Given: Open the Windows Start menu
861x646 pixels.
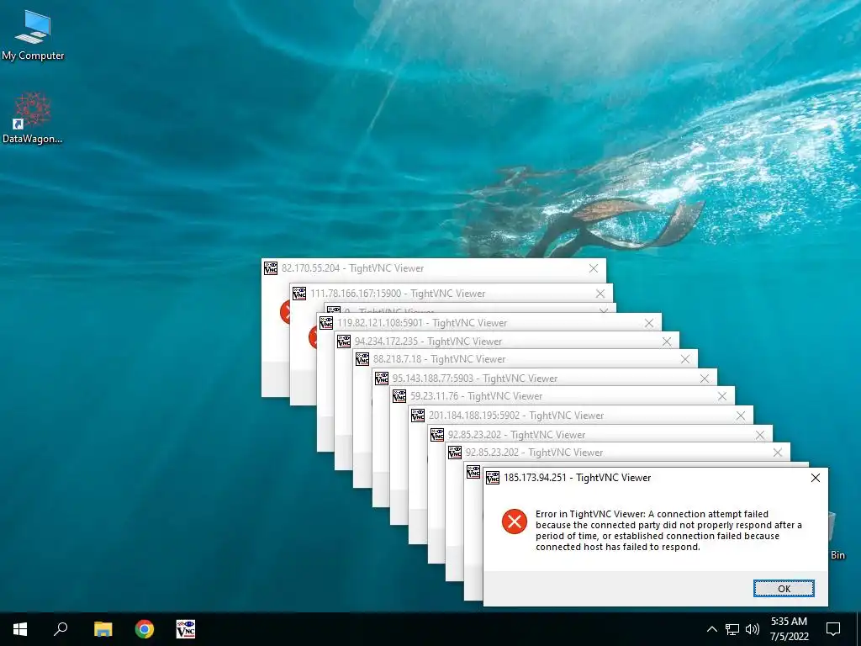Looking at the screenshot, I should [20, 629].
